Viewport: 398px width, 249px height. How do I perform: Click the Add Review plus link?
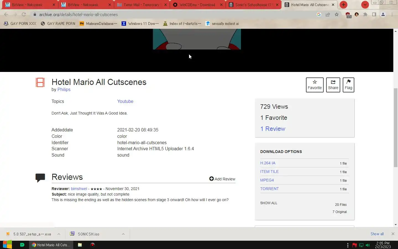pyautogui.click(x=222, y=179)
